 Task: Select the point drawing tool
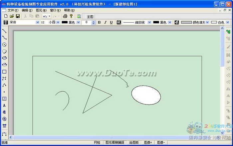(4, 92)
